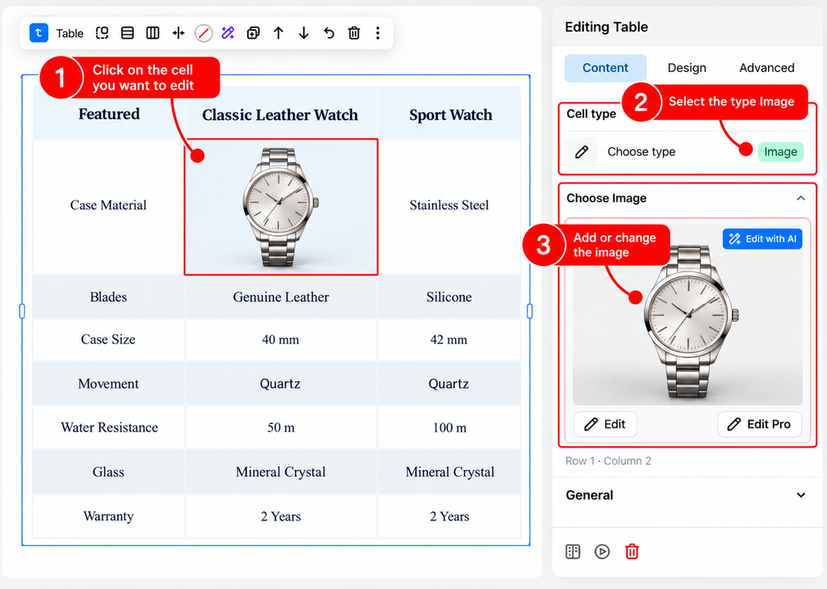This screenshot has height=589, width=827.
Task: Switch to the Design tab
Action: [686, 68]
